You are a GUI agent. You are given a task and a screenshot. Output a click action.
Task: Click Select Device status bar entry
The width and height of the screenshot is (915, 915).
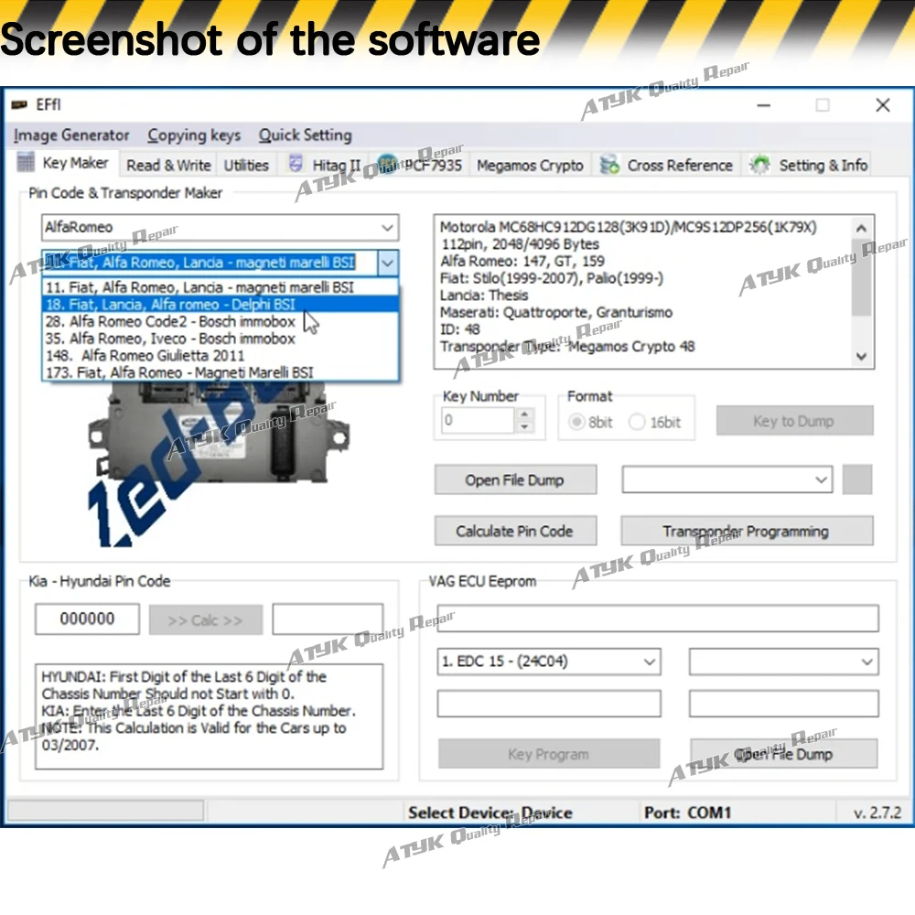tap(490, 813)
